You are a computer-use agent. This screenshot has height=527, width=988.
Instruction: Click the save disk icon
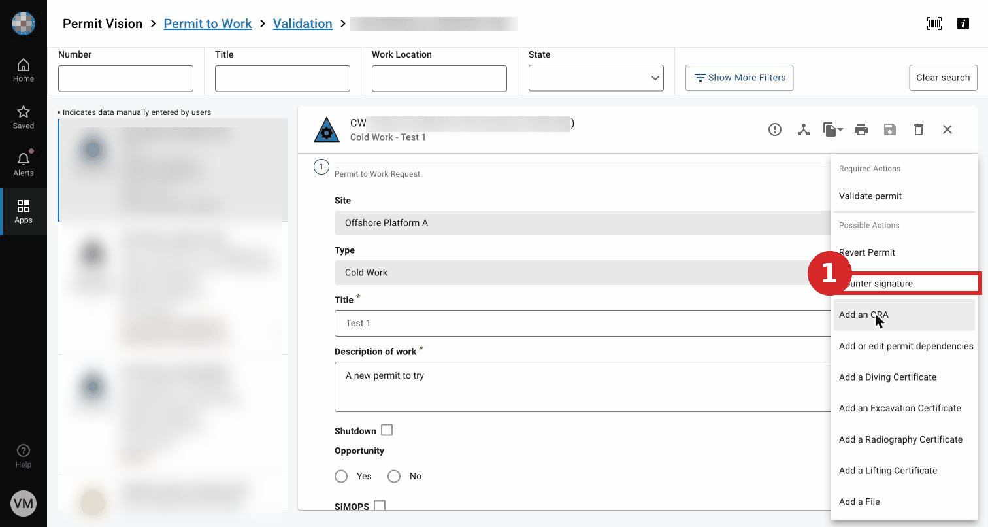click(x=890, y=129)
